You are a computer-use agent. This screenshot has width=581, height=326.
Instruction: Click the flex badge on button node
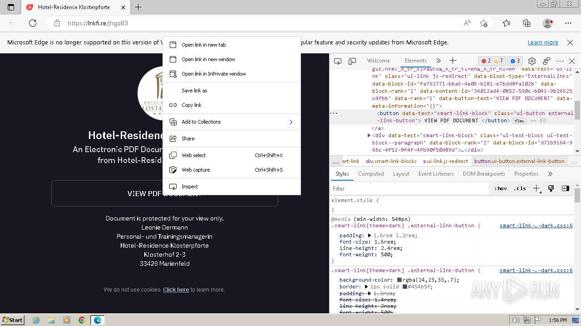point(519,121)
